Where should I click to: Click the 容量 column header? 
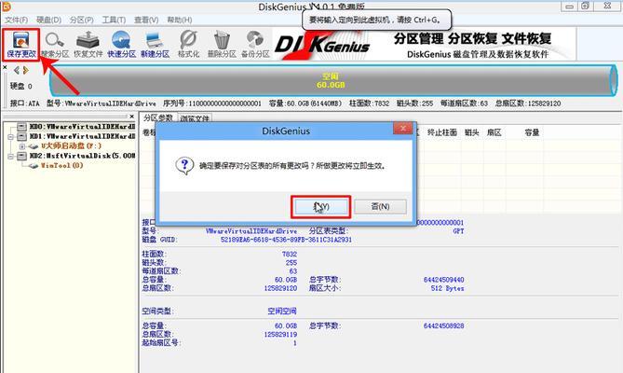point(532,132)
